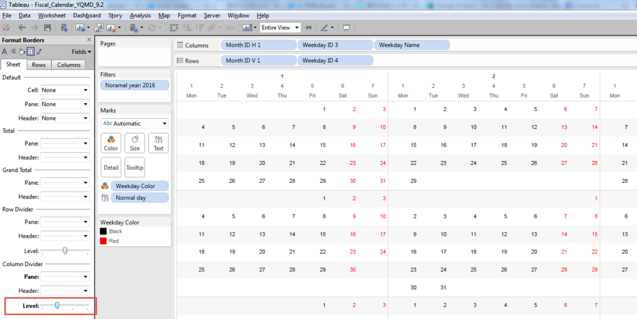Click the Sort Descending toolbar icon

point(200,27)
